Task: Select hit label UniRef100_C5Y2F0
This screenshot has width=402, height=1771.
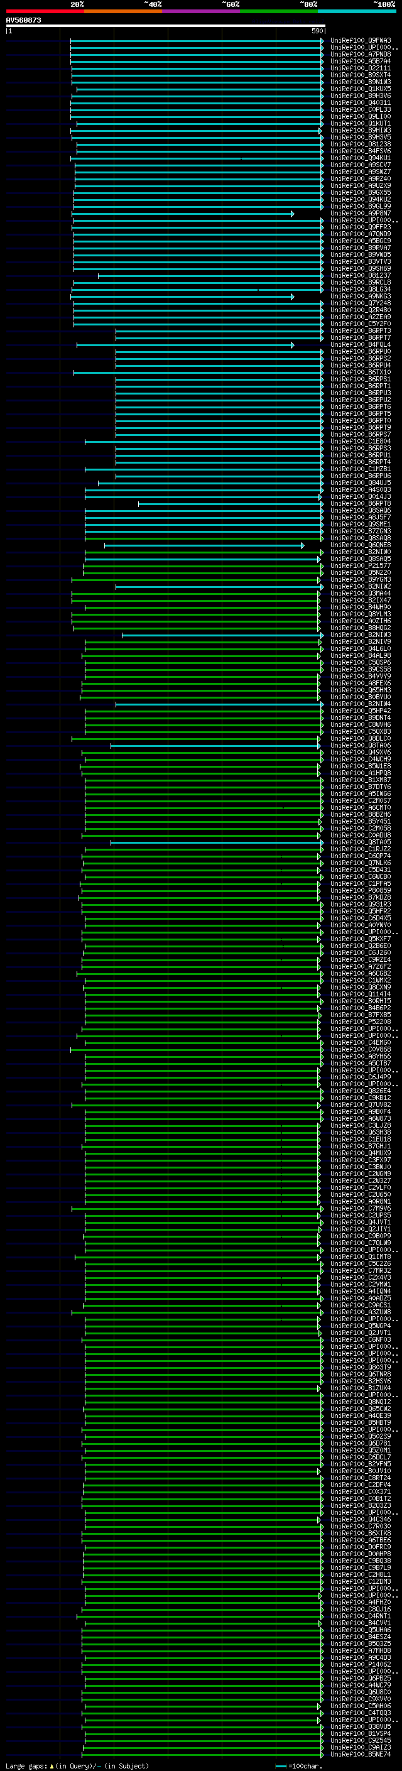Action: pyautogui.click(x=361, y=324)
